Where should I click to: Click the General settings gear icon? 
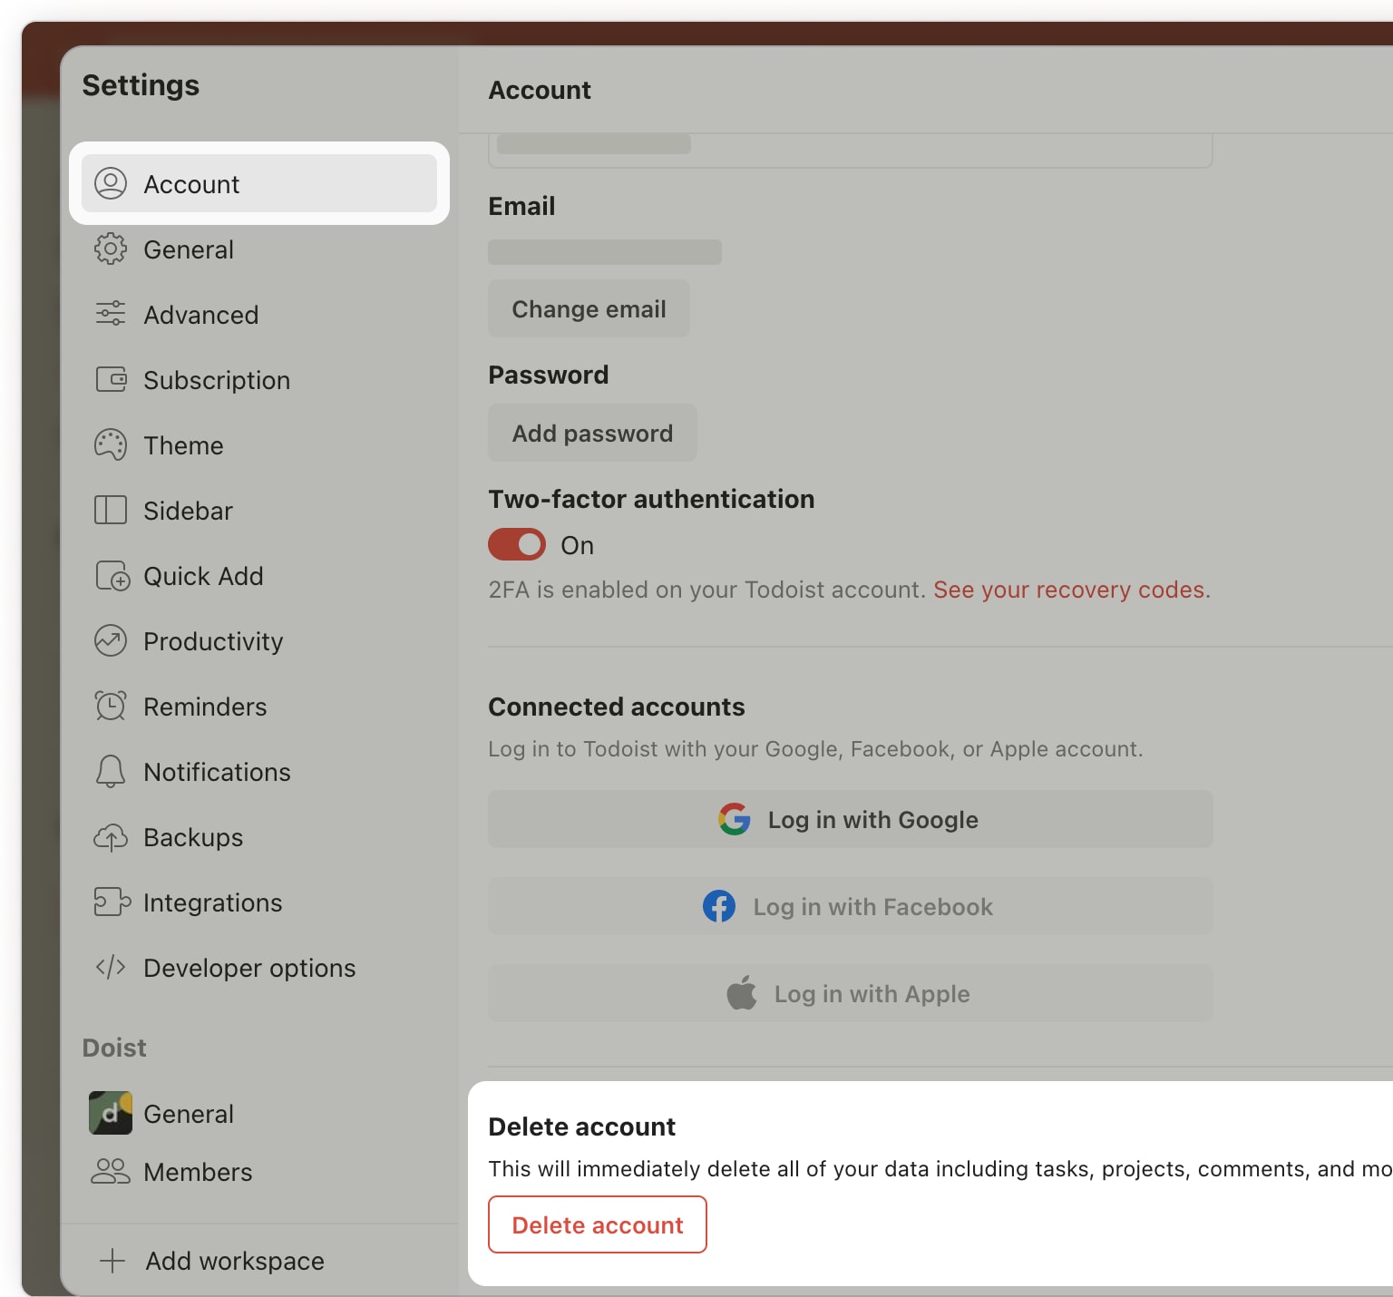(x=111, y=249)
